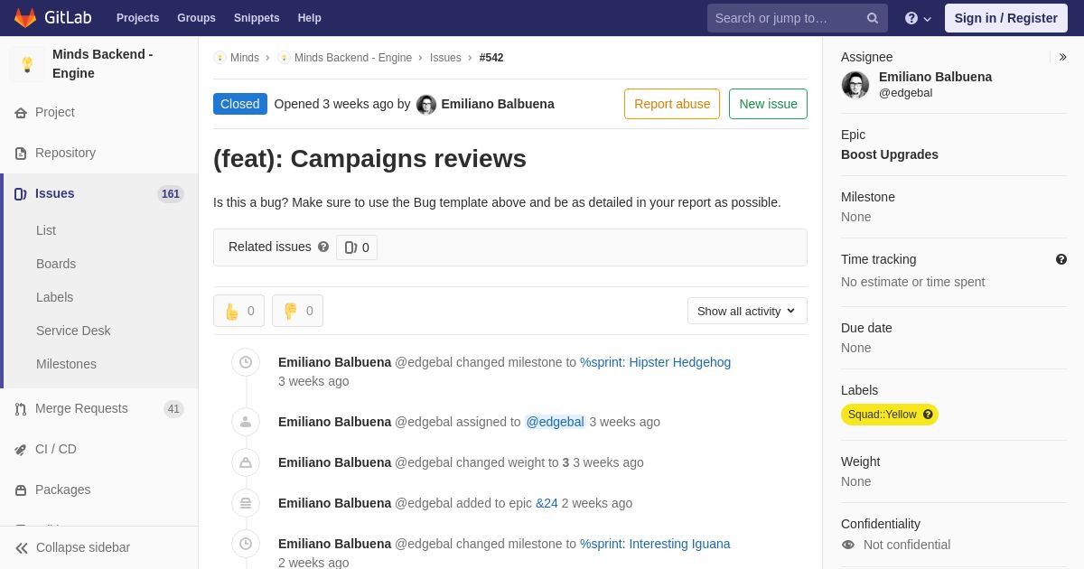The height and width of the screenshot is (569, 1084).
Task: Click the Minds Backend - Engine project title
Action: [103, 64]
